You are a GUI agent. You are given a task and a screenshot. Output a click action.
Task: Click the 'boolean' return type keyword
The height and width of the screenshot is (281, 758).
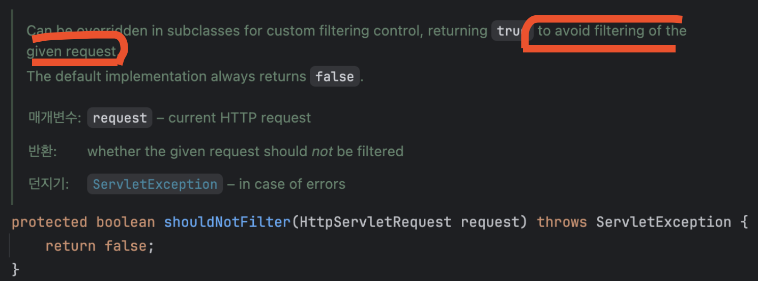pyautogui.click(x=126, y=222)
